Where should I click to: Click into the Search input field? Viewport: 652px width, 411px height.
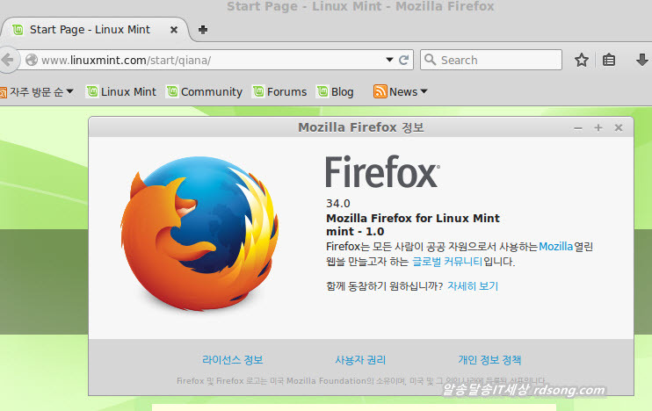[x=497, y=60]
